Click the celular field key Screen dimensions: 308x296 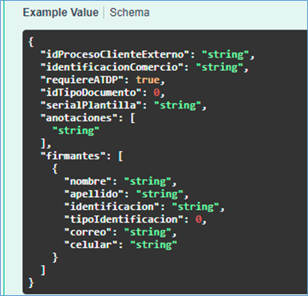click(x=92, y=245)
